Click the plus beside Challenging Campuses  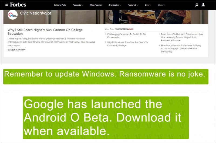pyautogui.click(x=105, y=34)
